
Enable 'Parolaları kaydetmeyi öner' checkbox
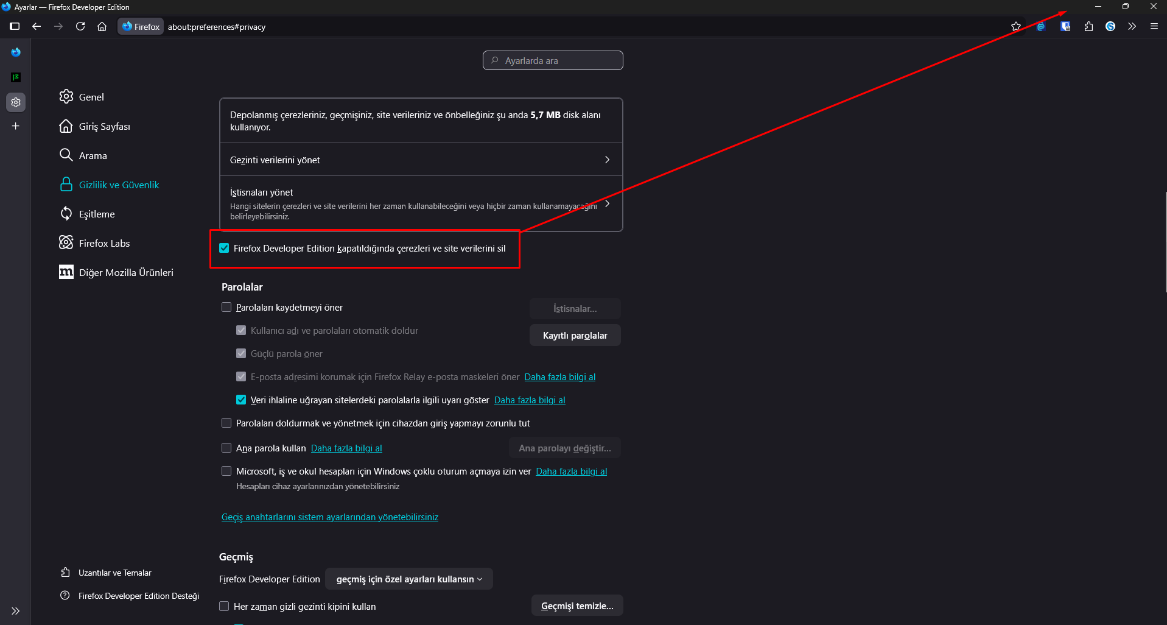coord(226,308)
